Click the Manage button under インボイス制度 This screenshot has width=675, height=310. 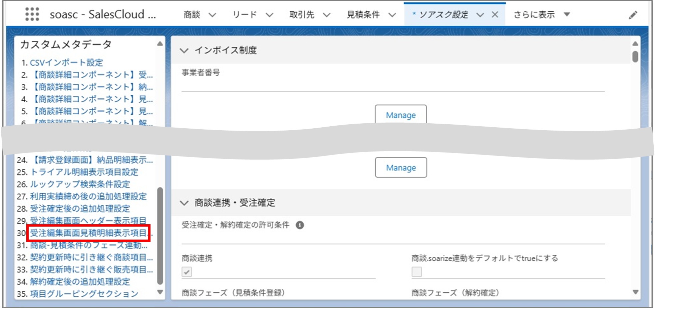[x=401, y=115]
